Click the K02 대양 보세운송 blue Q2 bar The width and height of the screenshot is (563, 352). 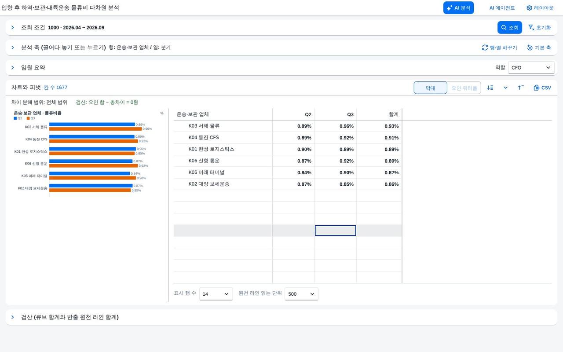91,186
